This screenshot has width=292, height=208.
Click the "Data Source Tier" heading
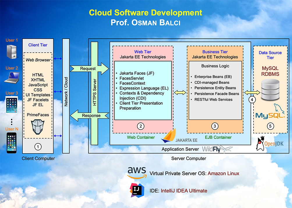coord(270,55)
